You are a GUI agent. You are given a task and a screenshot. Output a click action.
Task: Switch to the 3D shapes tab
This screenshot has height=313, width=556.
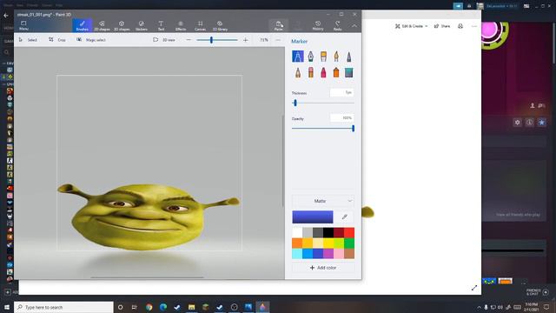[x=122, y=25]
